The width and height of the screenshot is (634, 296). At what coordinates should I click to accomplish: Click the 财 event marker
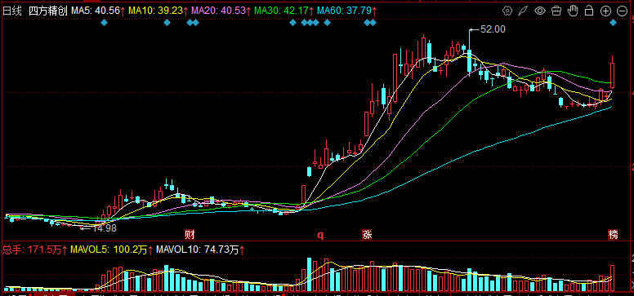[x=190, y=234]
